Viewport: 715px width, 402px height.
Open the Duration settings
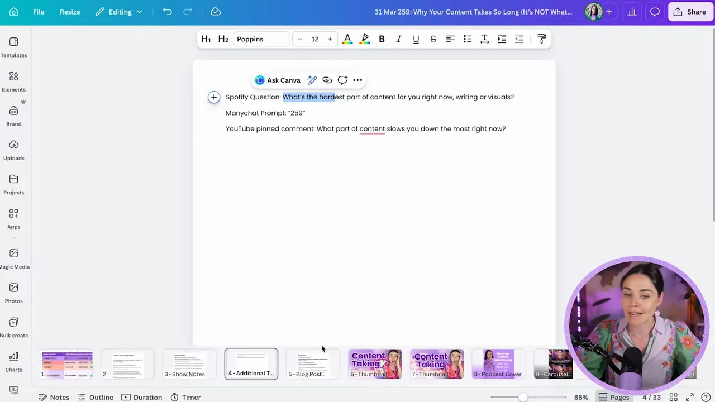point(141,398)
